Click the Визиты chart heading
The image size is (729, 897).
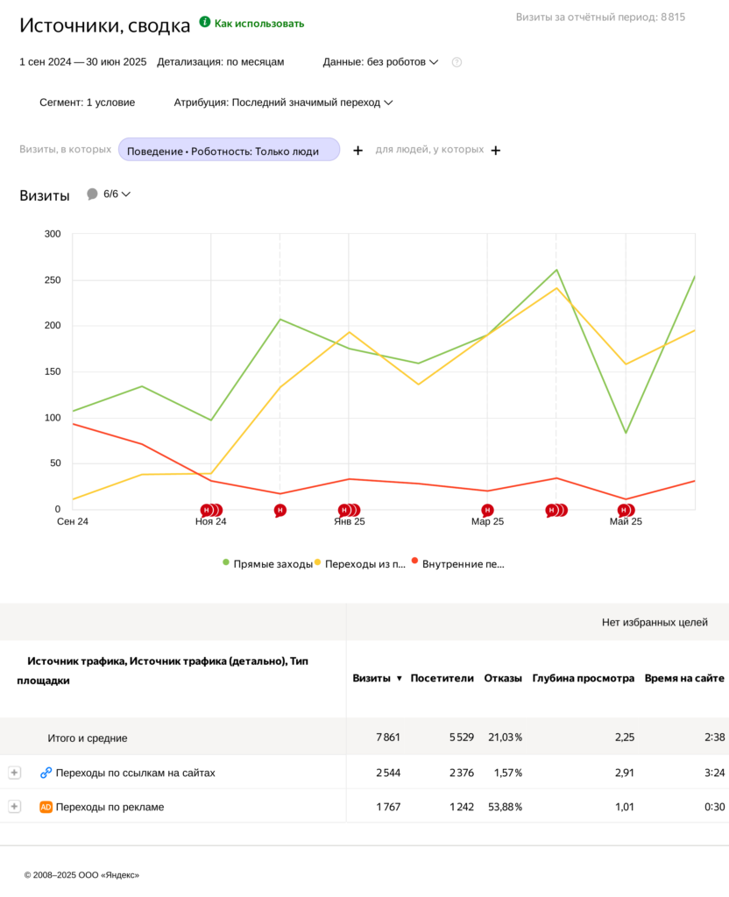[x=45, y=195]
